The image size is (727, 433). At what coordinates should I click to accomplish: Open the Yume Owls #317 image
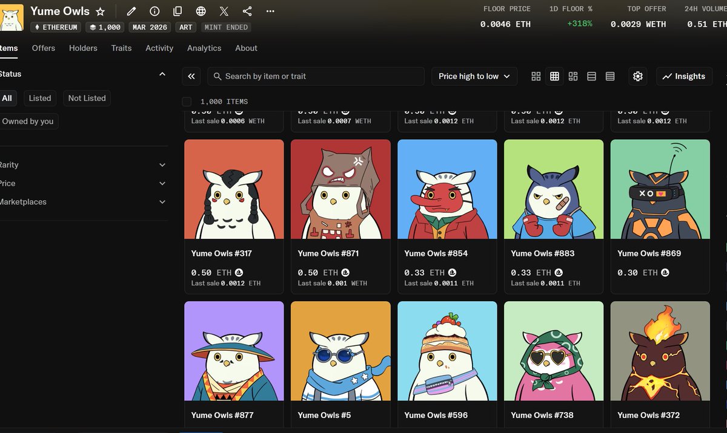click(x=234, y=189)
